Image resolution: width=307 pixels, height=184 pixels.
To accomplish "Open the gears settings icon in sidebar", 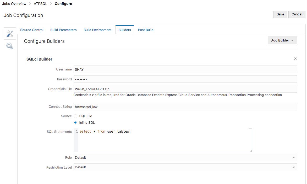I will [x=9, y=46].
